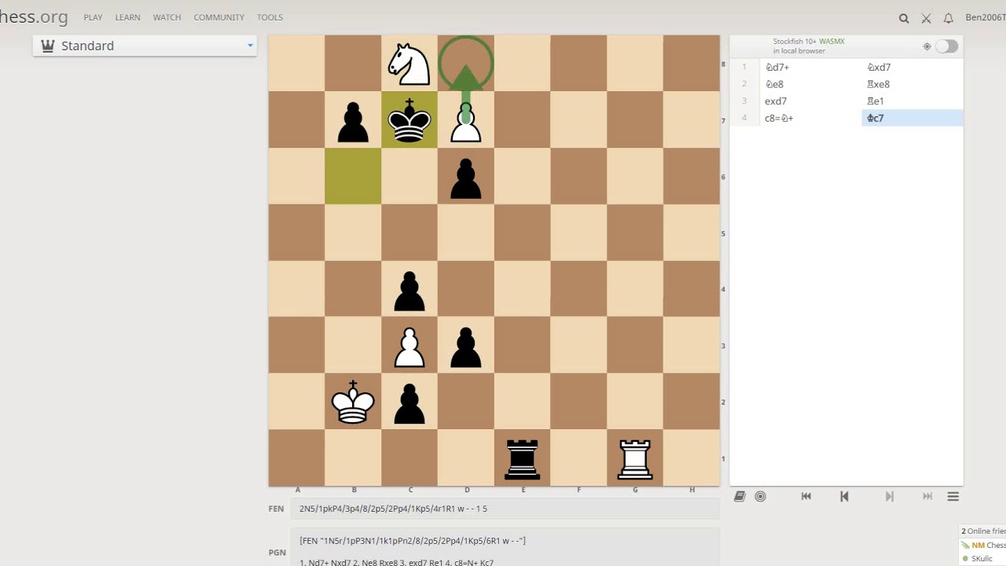Screen dimensions: 1006x566
Task: Select move exd7 in move list
Action: click(x=811, y=101)
